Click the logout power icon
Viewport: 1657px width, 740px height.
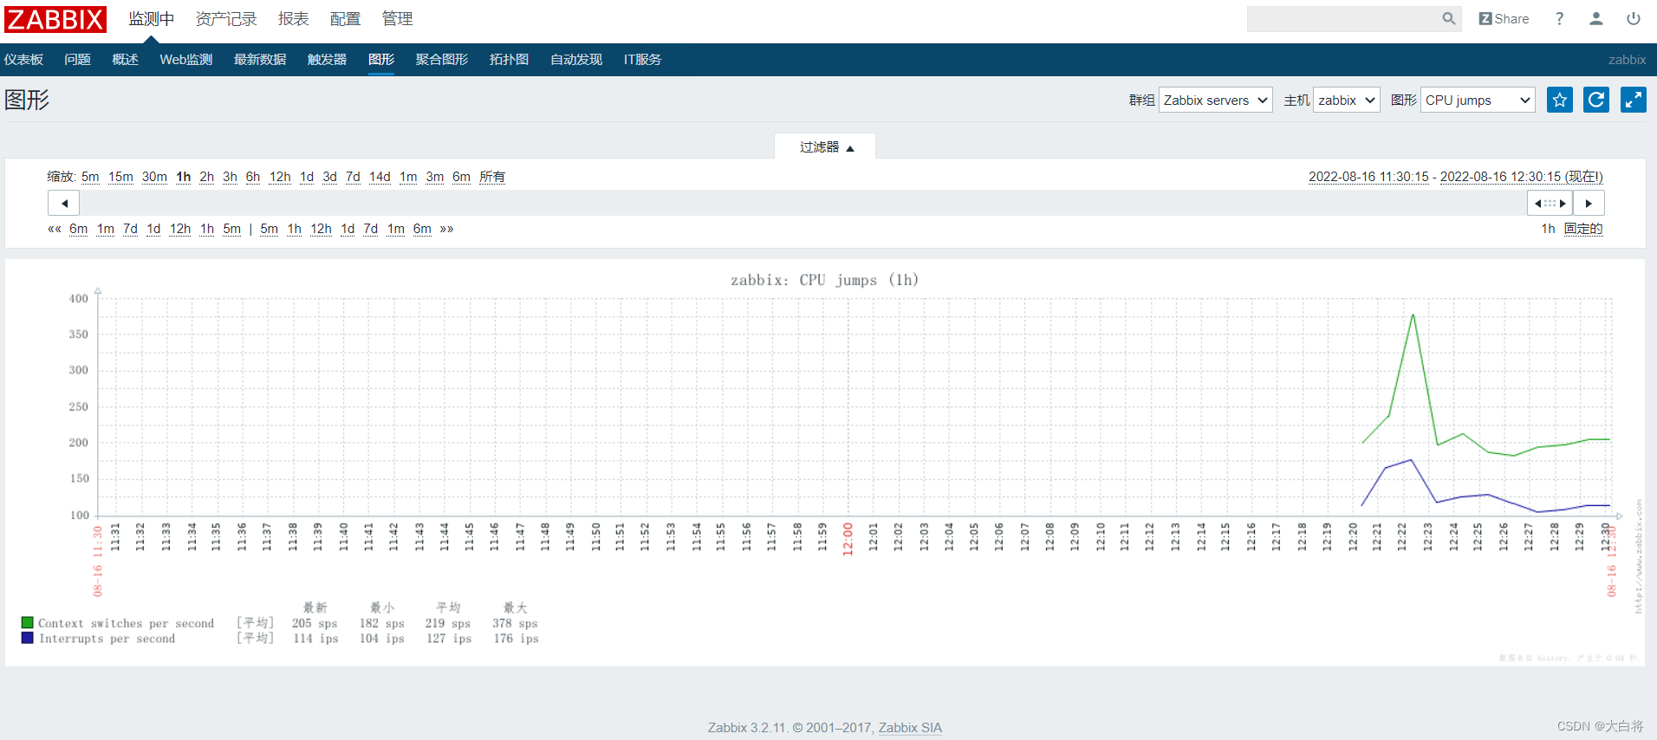1633,18
